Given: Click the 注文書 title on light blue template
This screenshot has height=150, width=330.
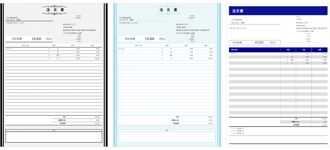Looking at the screenshot, I should coord(167,10).
